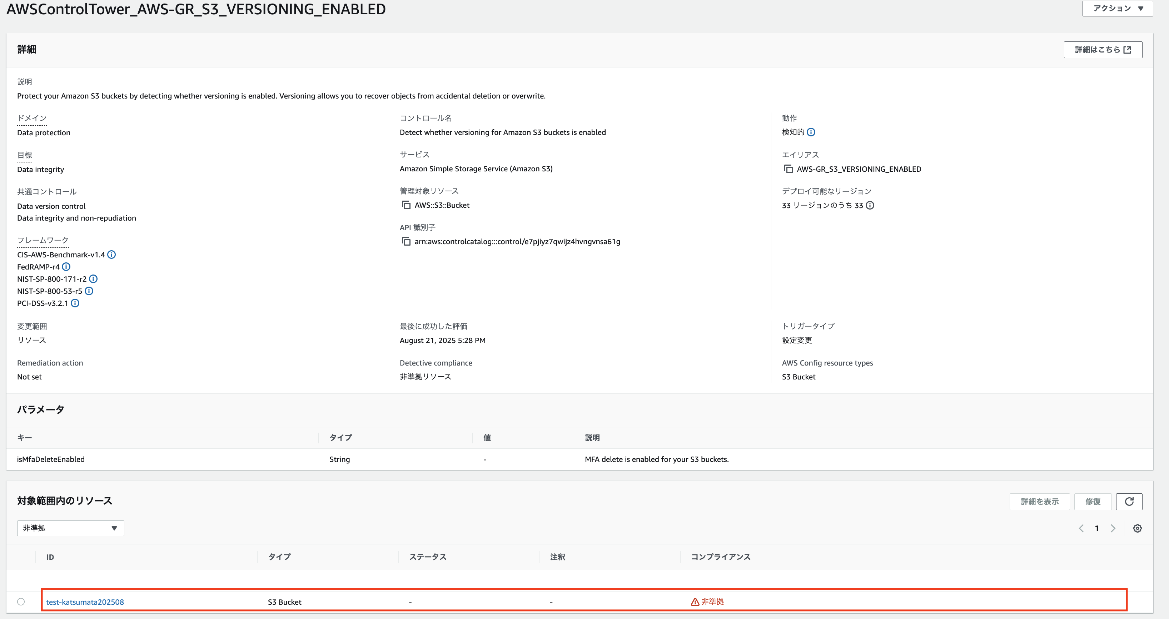Click the コンプライアンス column header
The width and height of the screenshot is (1169, 619).
[x=721, y=557]
